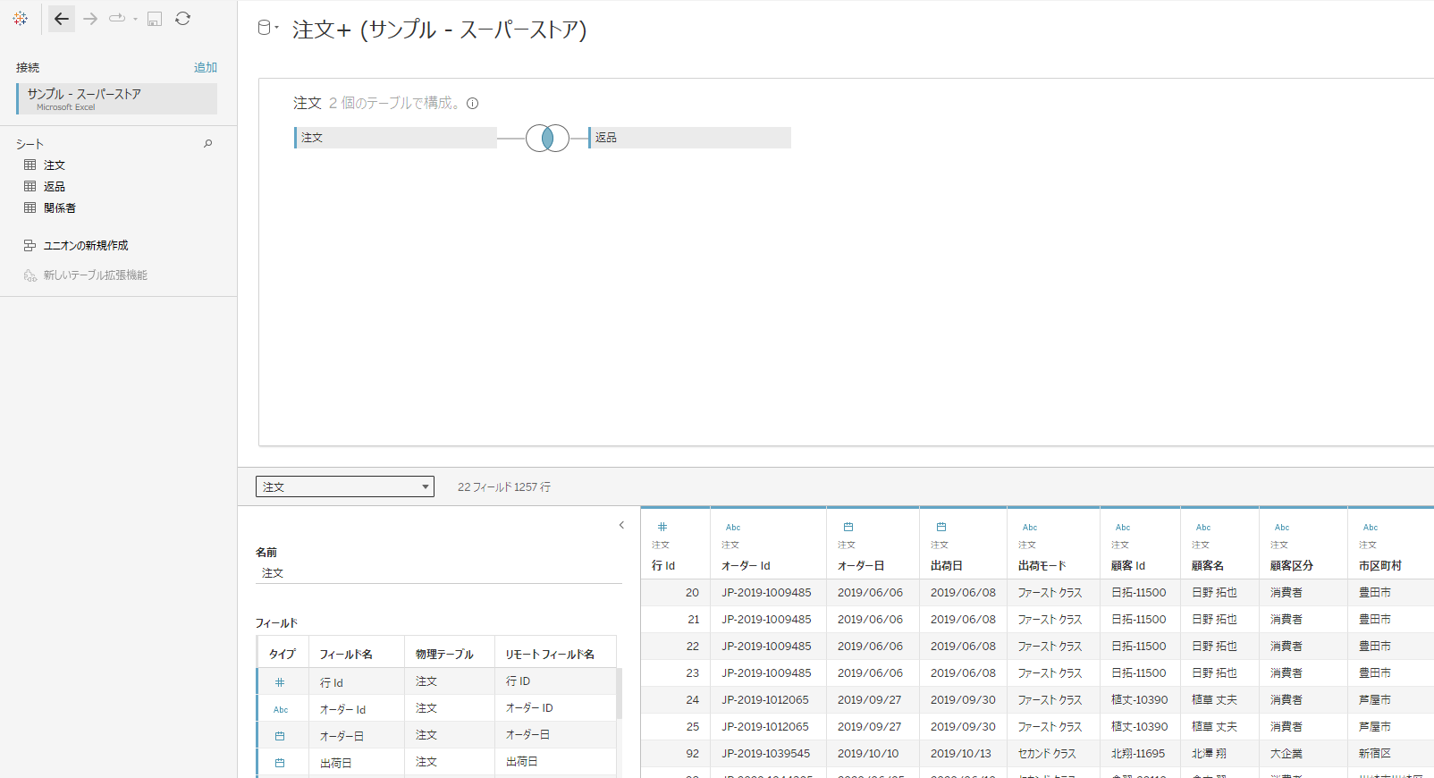Click the 出荷モード column header in data grid
This screenshot has height=778, width=1434.
click(x=1042, y=566)
